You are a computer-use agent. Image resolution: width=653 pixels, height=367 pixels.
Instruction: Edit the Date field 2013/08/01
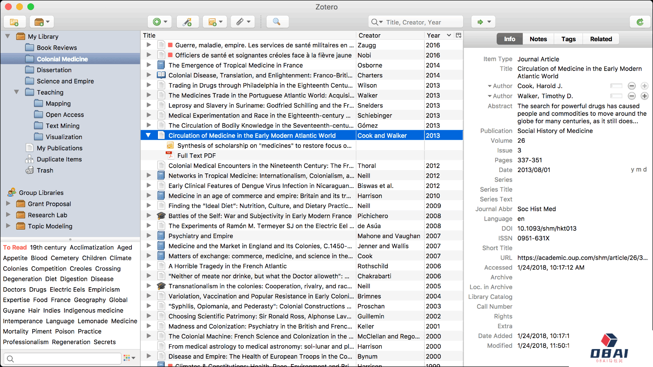[534, 170]
